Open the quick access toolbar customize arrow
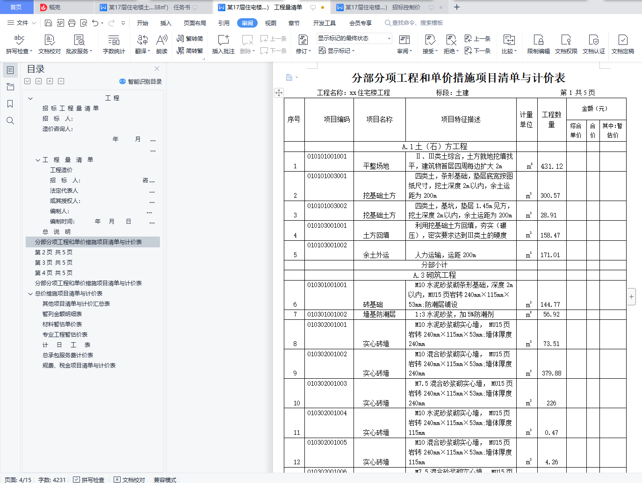The height and width of the screenshot is (483, 642). [x=123, y=23]
